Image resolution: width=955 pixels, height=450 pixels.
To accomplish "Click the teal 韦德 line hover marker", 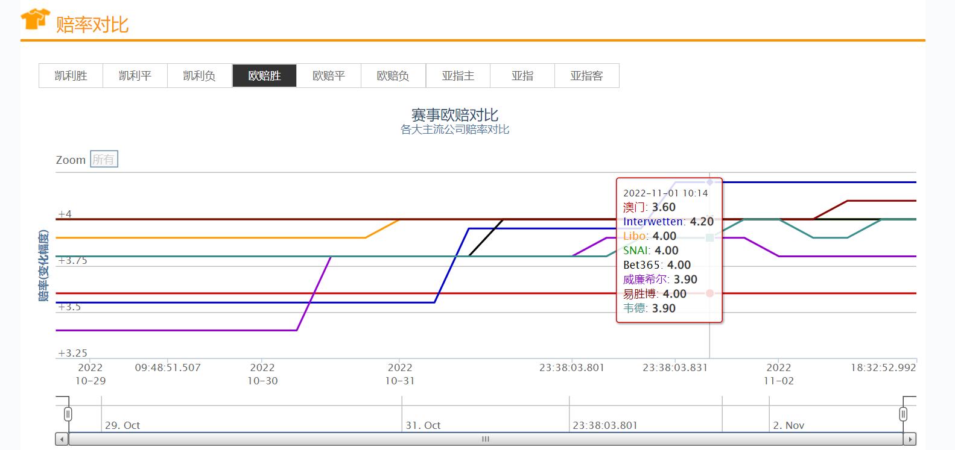I will click(x=710, y=238).
